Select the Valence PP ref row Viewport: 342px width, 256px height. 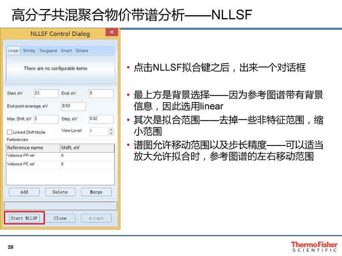click(x=60, y=156)
